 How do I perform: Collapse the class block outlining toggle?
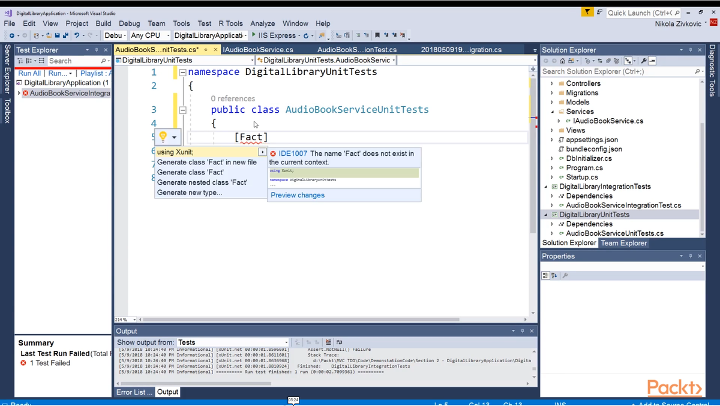click(182, 110)
